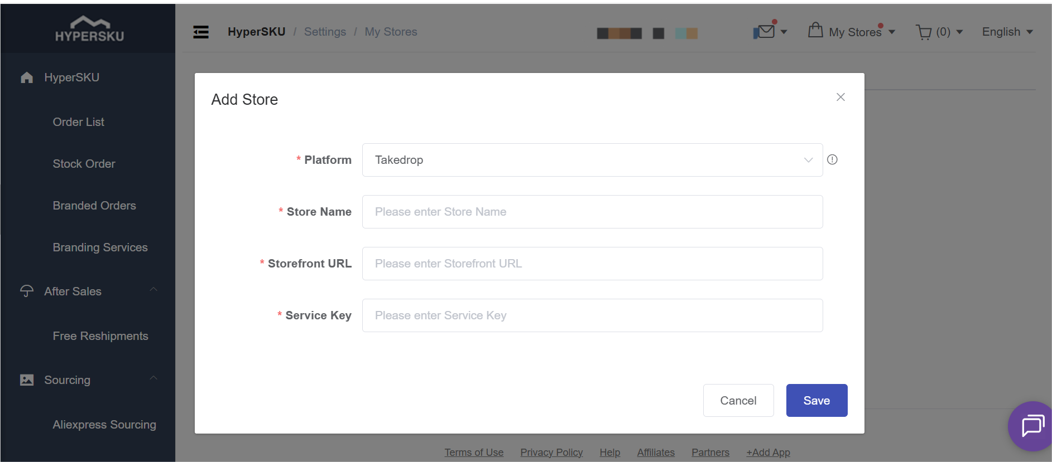Collapse the After Sales sidebar section
The width and height of the screenshot is (1052, 462).
(153, 290)
